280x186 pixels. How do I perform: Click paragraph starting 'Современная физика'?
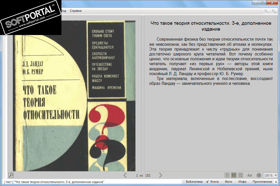(211, 56)
